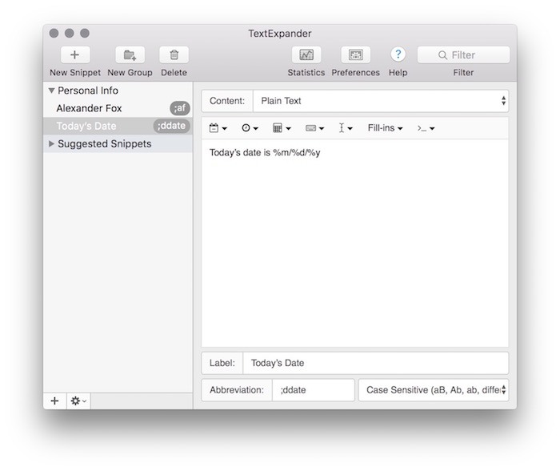Click the New Snippet plus button

(75, 54)
